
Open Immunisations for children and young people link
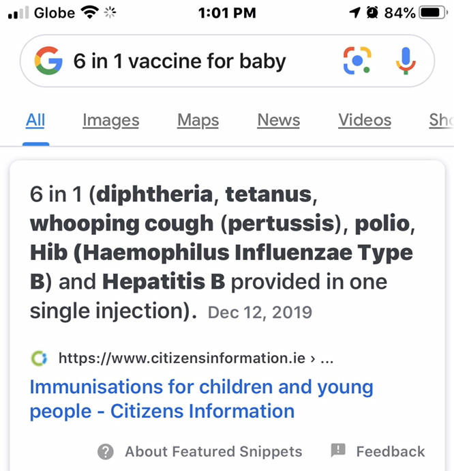point(201,399)
